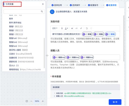This screenshot has width=129, height=106.
Task: Pick the 是否有人值班 variable
Action: [18, 50]
